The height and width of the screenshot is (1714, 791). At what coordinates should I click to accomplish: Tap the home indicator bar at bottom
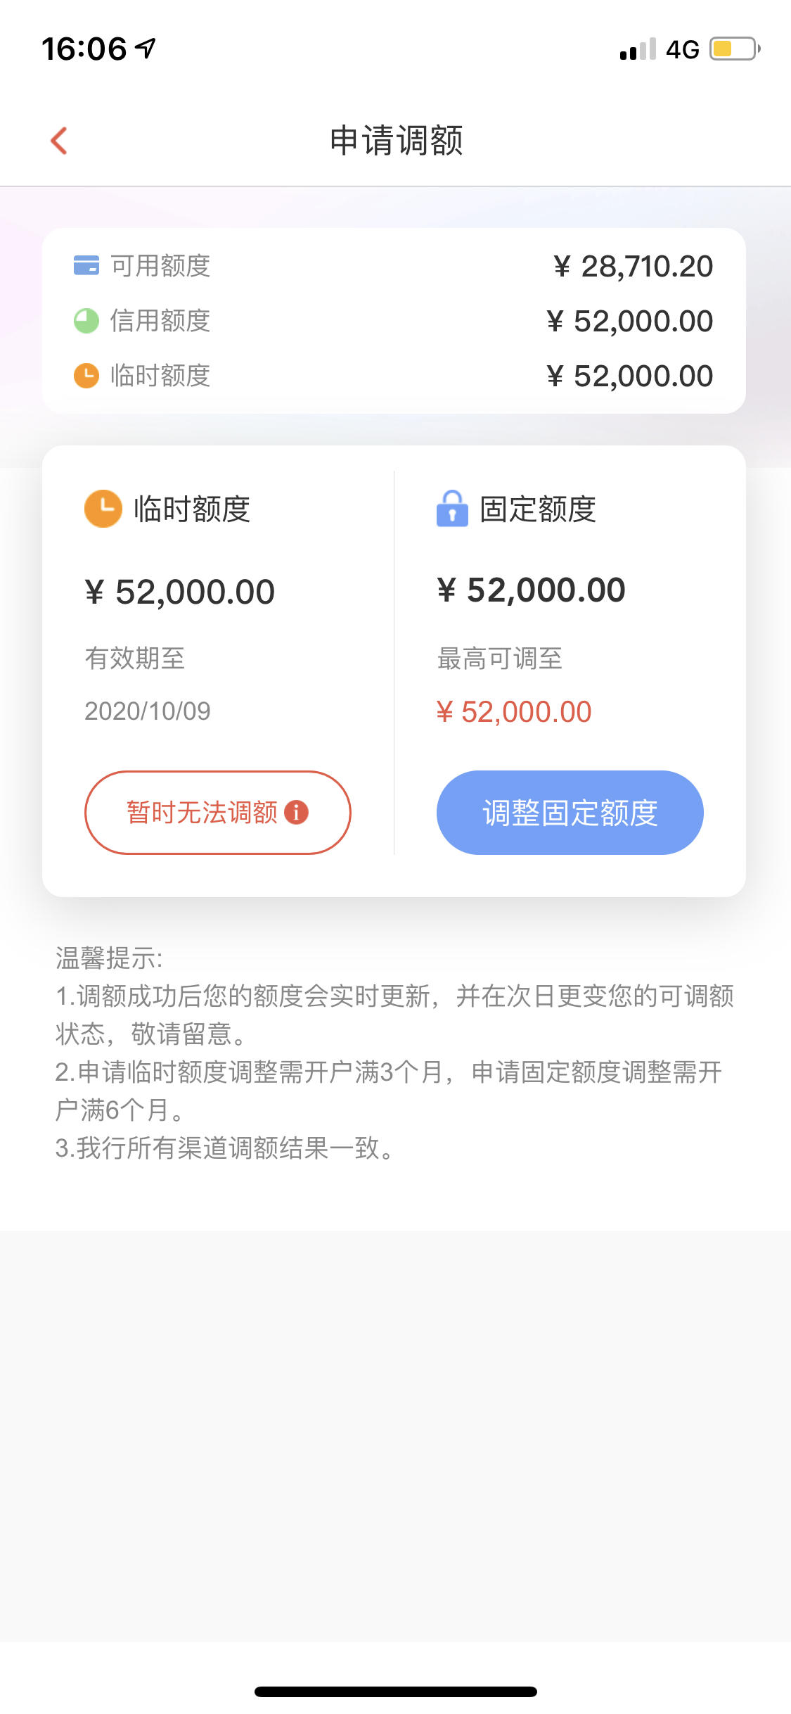click(396, 1691)
